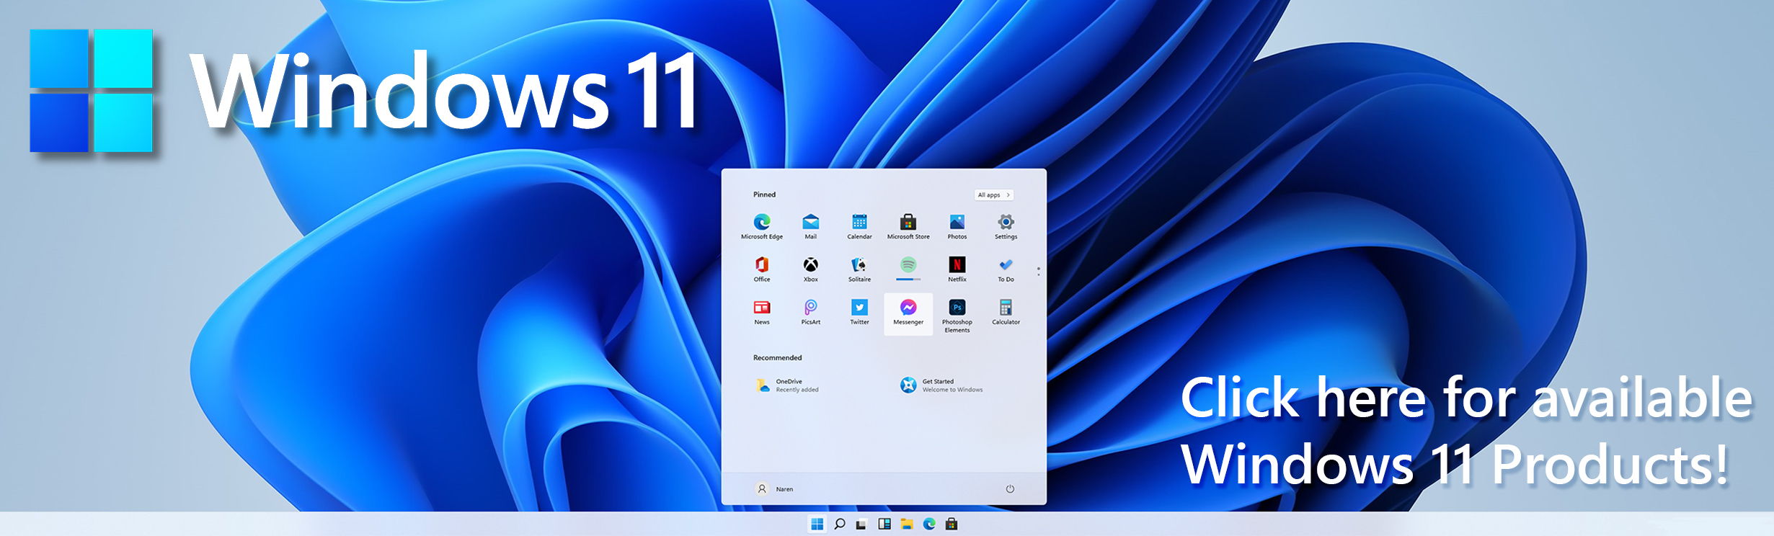Open File Explorer from taskbar
This screenshot has width=1774, height=536.
tap(907, 524)
